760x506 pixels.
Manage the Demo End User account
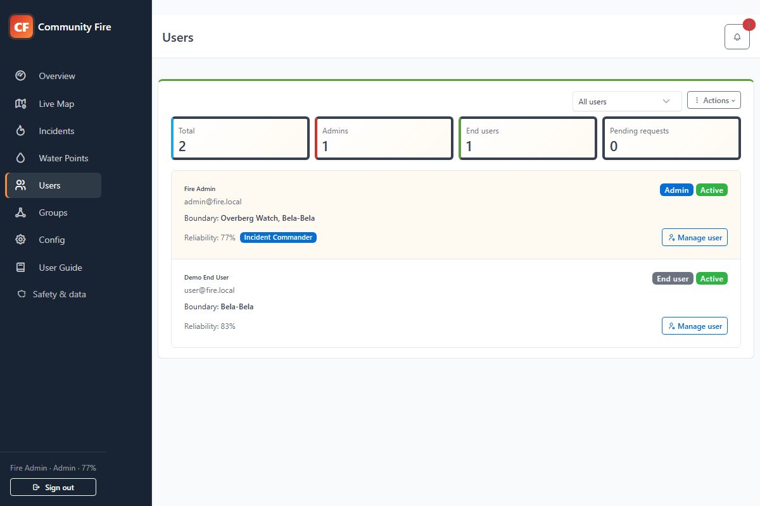click(695, 326)
